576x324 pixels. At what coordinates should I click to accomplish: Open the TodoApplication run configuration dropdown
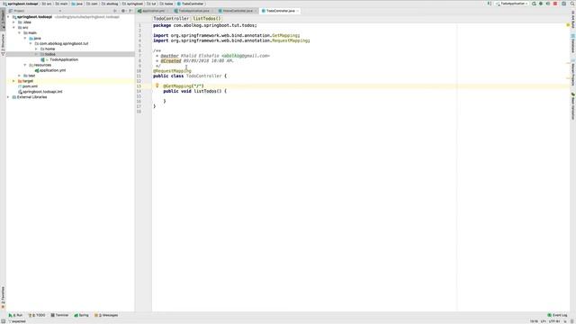coord(512,4)
